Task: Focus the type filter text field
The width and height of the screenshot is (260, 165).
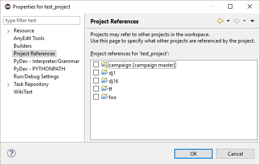Action: (x=42, y=20)
